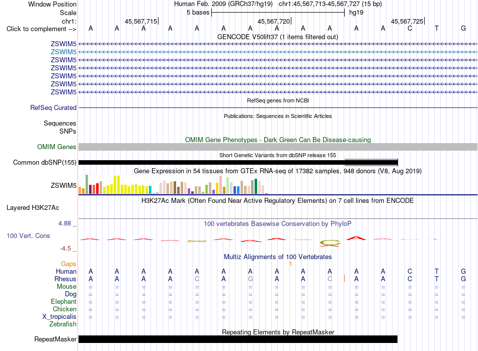Click the ZSWIM5 label beside the expression bars

[63, 185]
